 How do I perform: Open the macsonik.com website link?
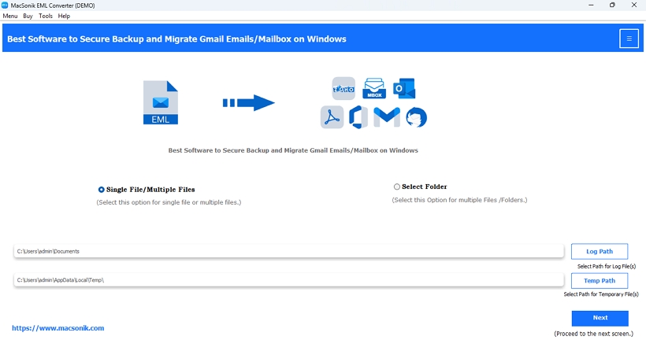click(x=58, y=328)
